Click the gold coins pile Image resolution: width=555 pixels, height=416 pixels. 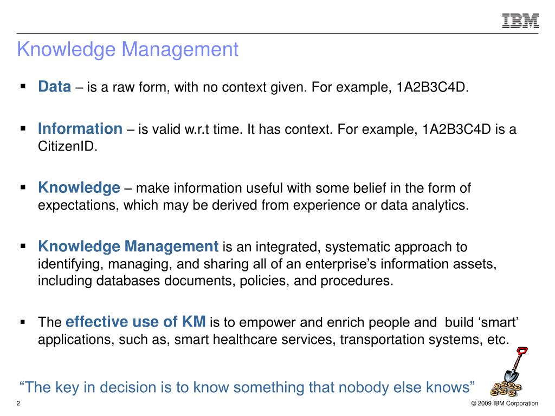[x=506, y=389]
